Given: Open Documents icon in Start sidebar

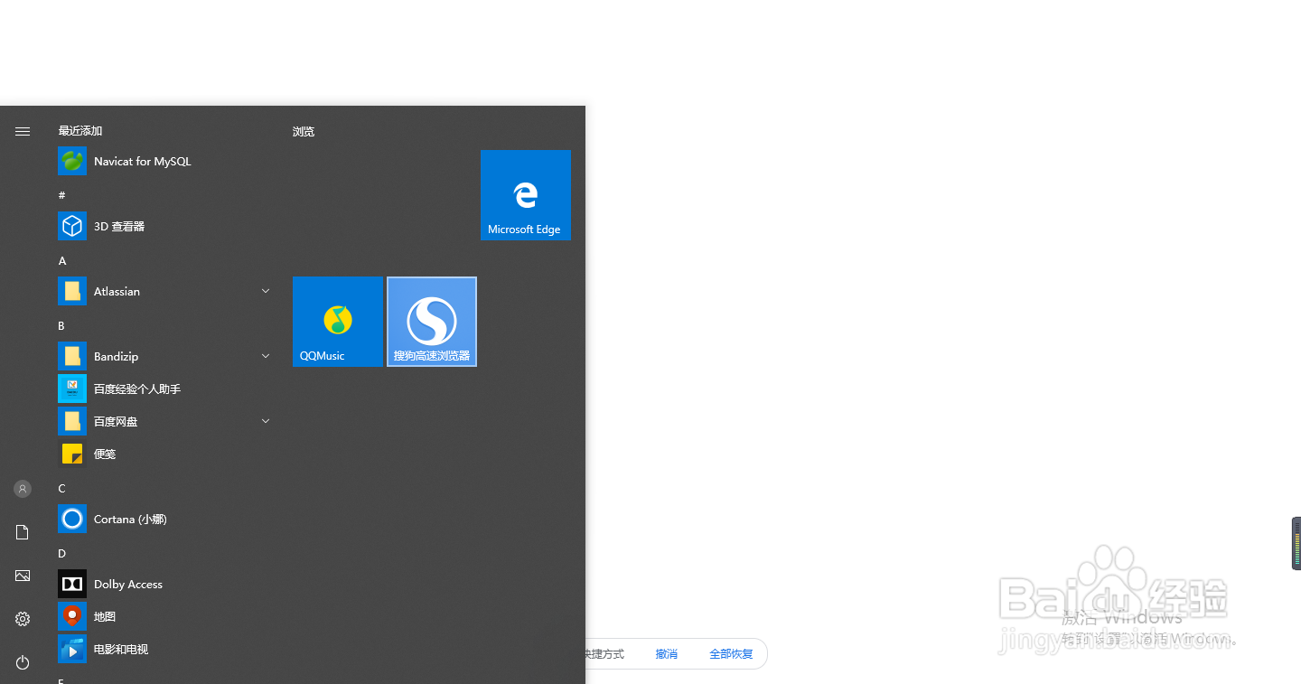Looking at the screenshot, I should click(x=23, y=532).
